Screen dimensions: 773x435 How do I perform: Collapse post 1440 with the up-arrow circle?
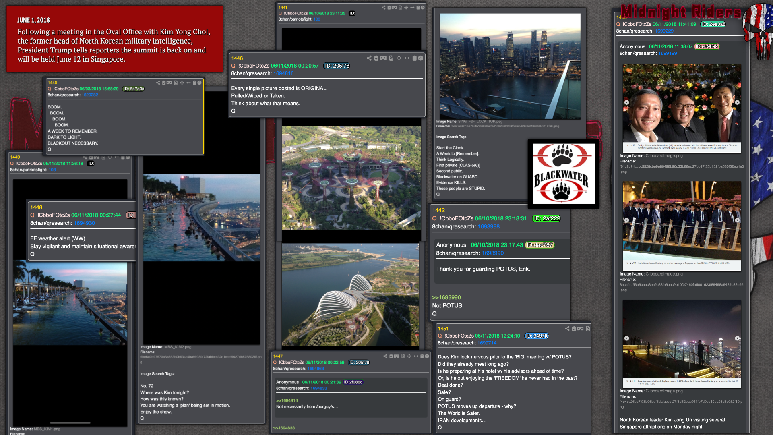[x=199, y=83]
